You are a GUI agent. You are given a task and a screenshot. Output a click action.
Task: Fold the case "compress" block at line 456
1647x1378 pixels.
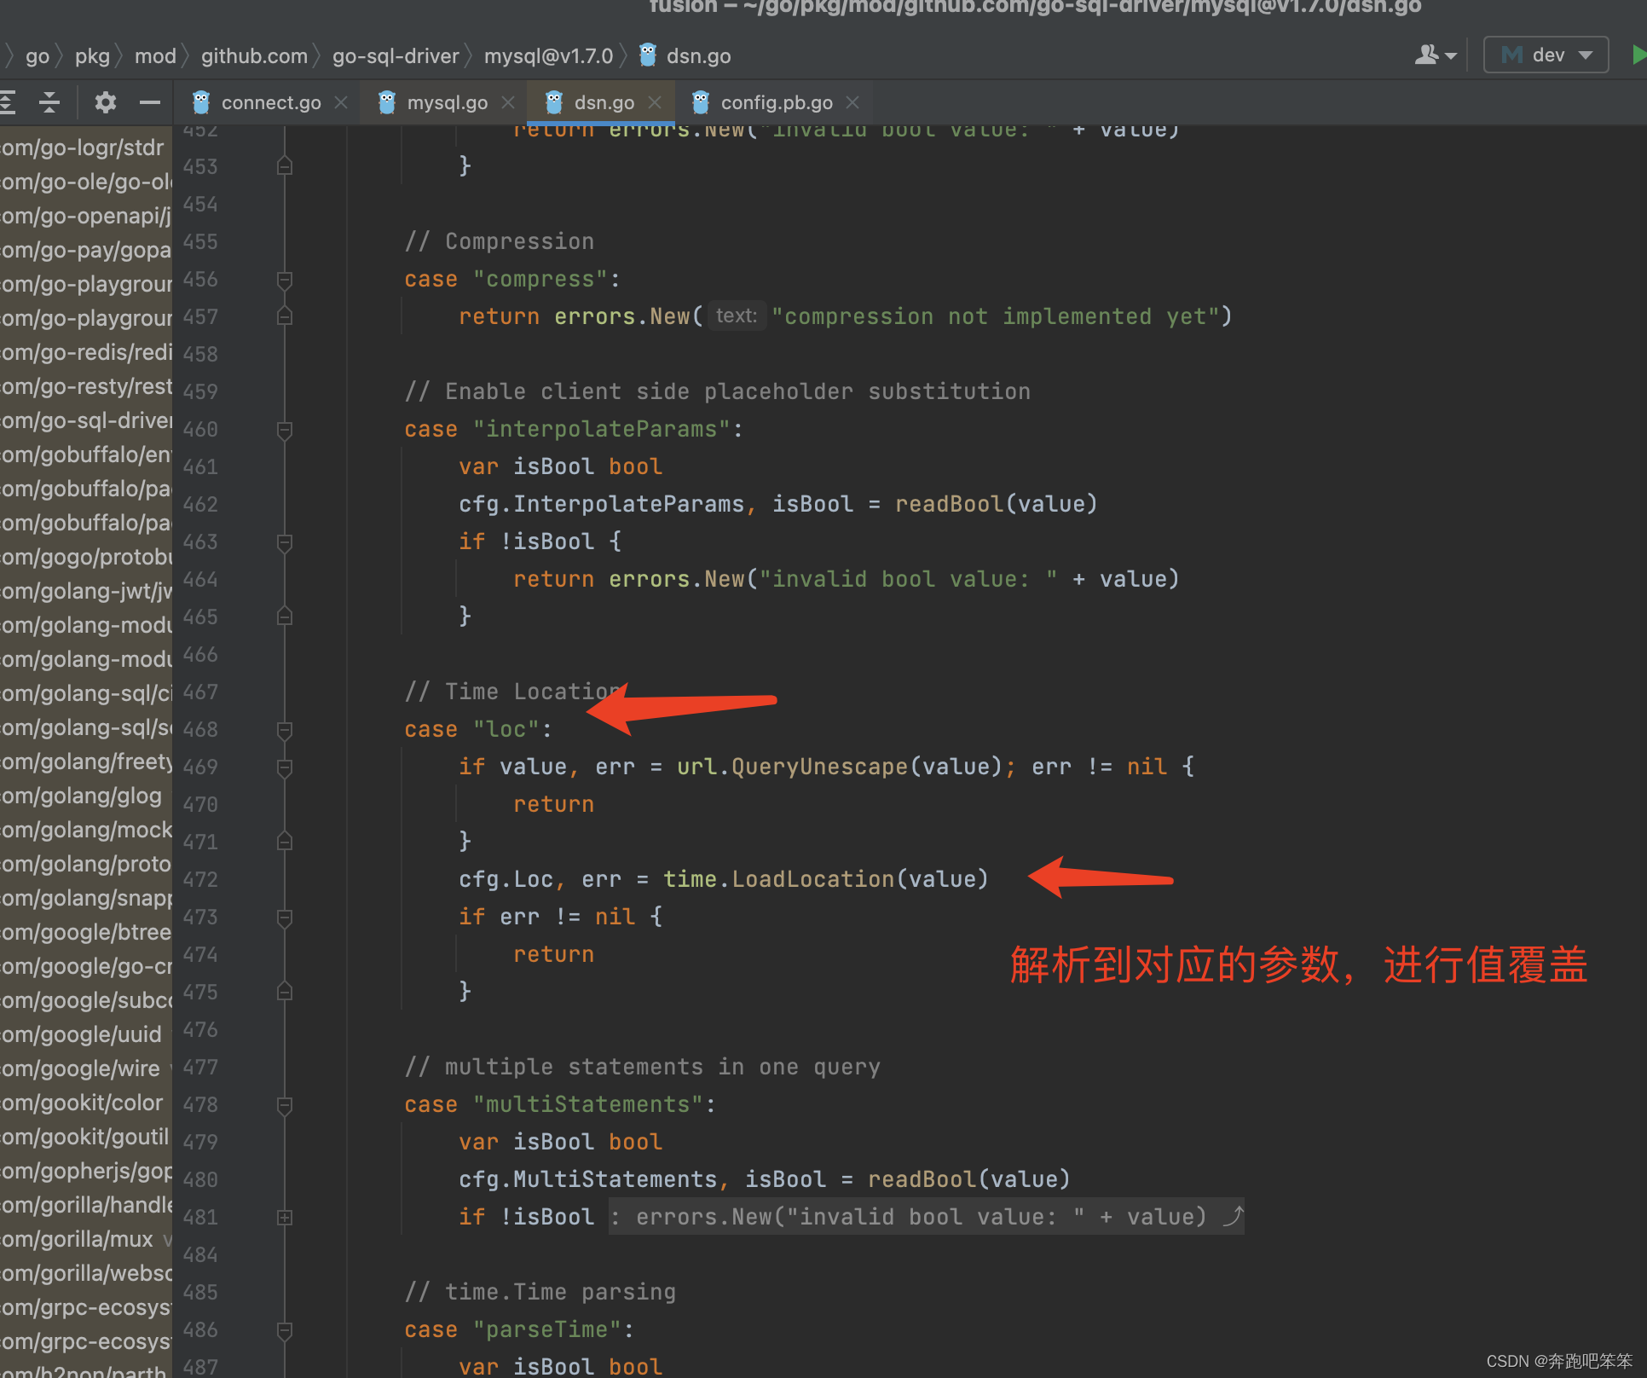pyautogui.click(x=285, y=280)
